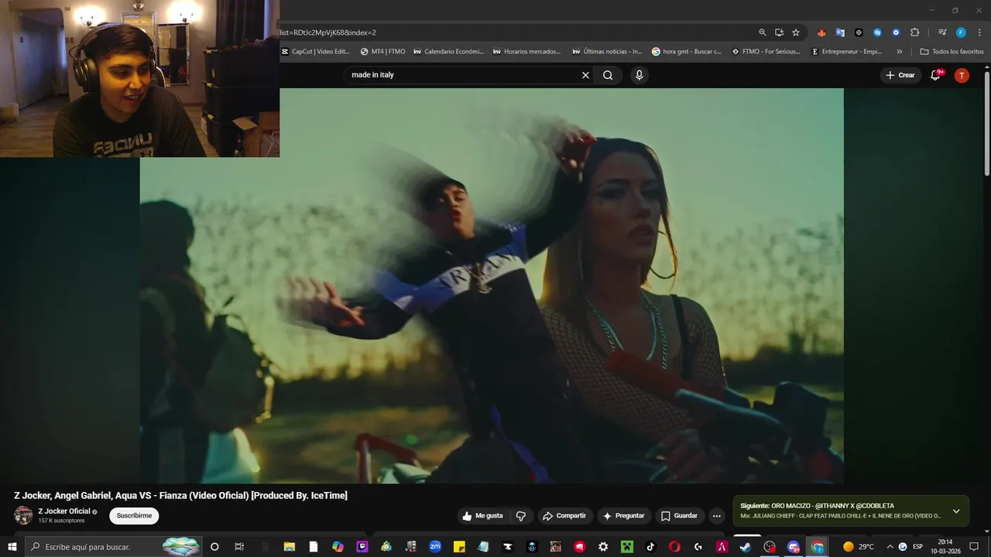Open YouTube notifications bell
The width and height of the screenshot is (991, 557).
coord(935,75)
